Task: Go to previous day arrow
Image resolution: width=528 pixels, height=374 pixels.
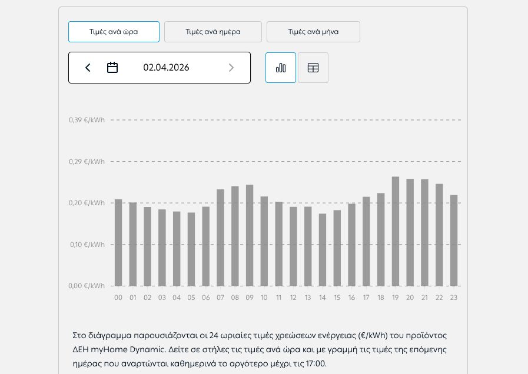Action: 88,68
